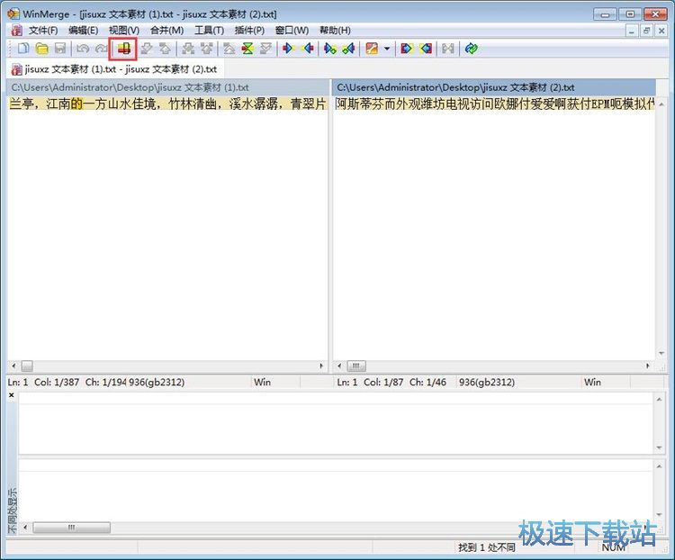Open the 编辑(E) menu
This screenshot has height=560, width=675.
point(83,30)
